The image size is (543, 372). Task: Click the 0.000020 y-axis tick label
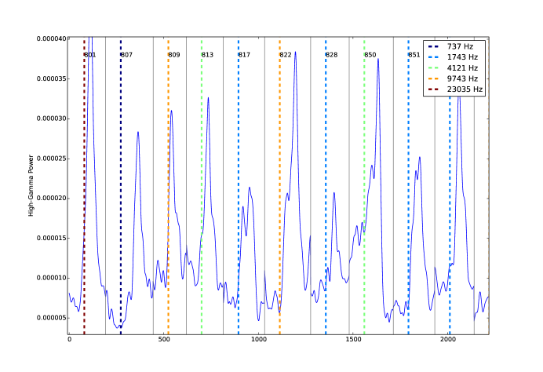(x=51, y=198)
